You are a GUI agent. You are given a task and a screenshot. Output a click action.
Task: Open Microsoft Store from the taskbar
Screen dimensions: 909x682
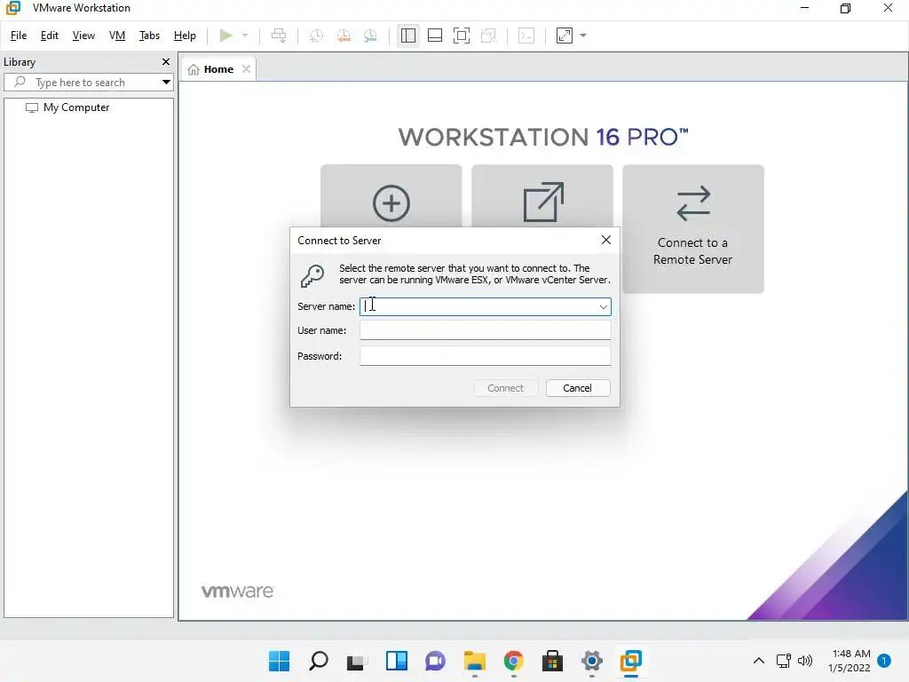coord(552,661)
